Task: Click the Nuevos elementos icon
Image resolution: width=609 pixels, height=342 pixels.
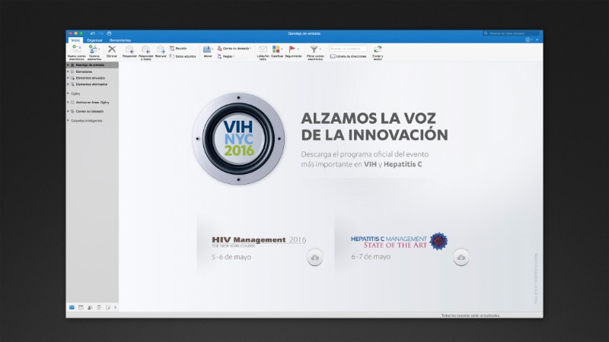Action: pos(94,49)
